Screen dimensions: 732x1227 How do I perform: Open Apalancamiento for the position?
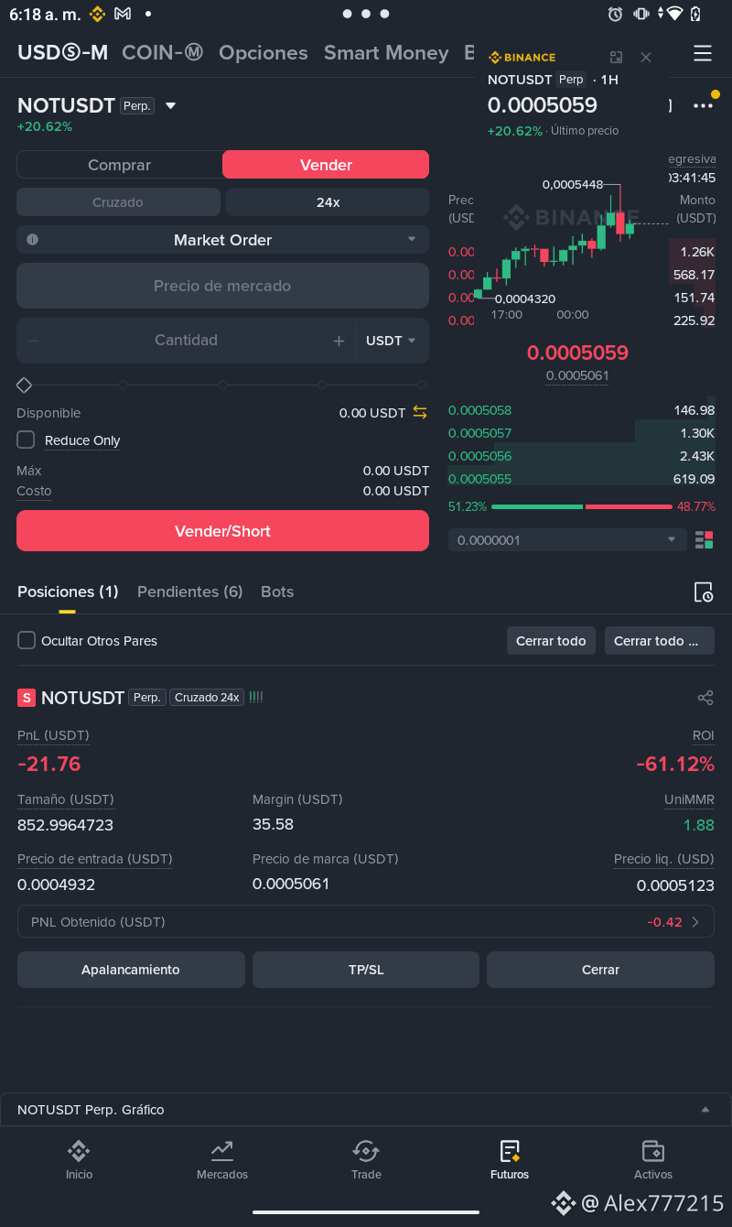pos(131,970)
